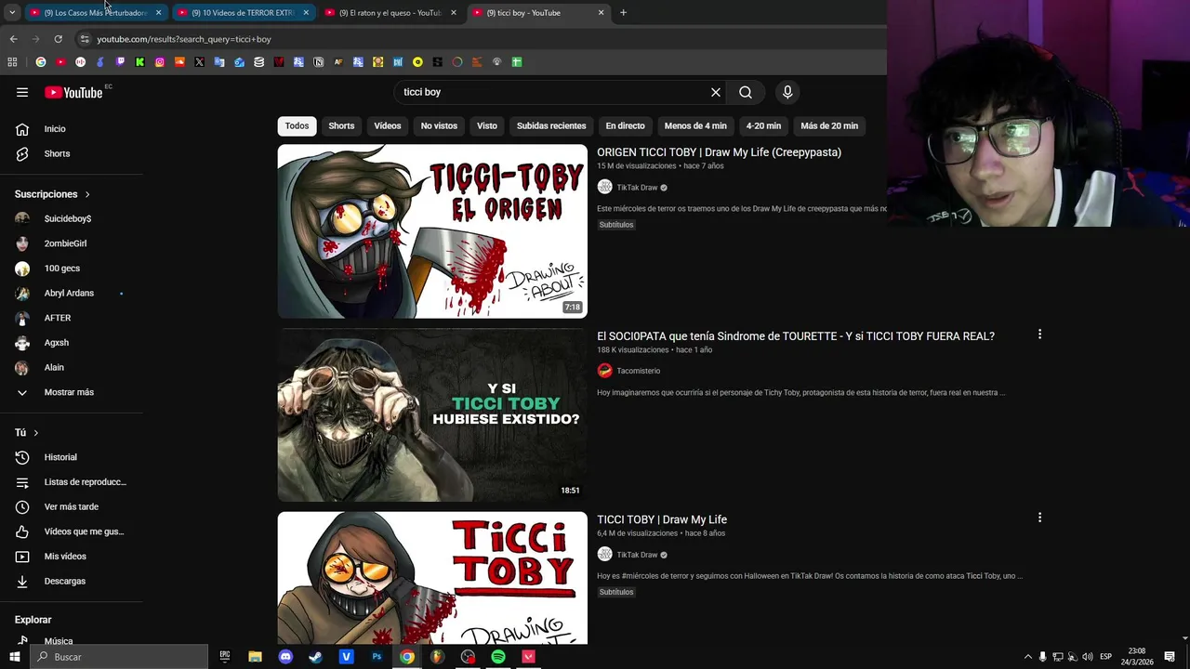Open the SoundCloud bookmark in bookmarks bar
The width and height of the screenshot is (1190, 669).
click(x=179, y=62)
